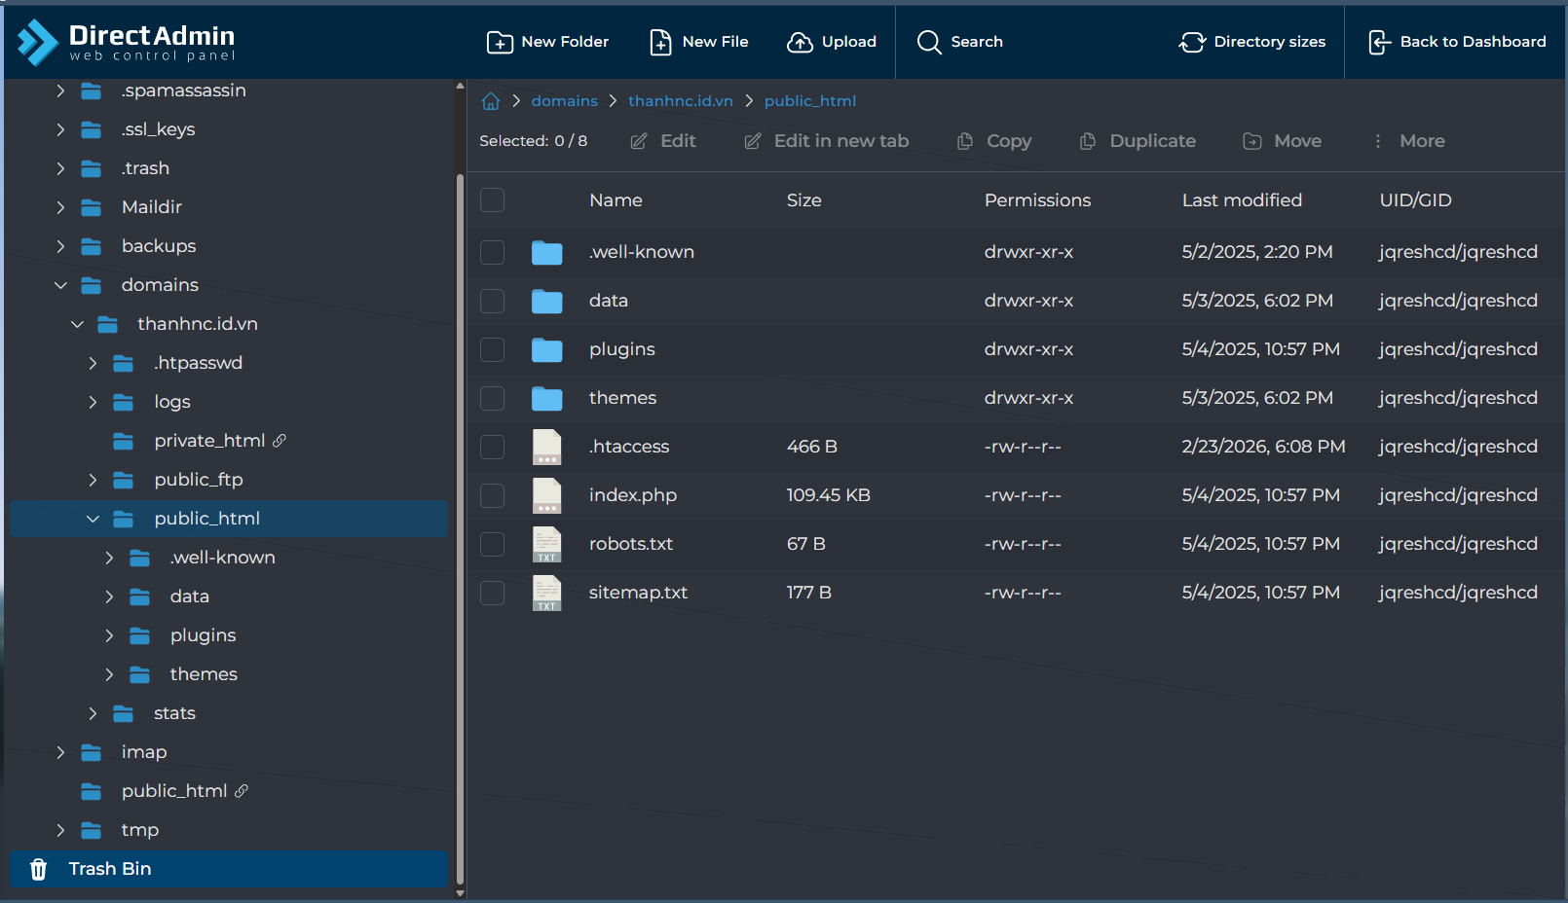The image size is (1568, 903).
Task: Check the robots.txt row checkbox
Action: (x=493, y=544)
